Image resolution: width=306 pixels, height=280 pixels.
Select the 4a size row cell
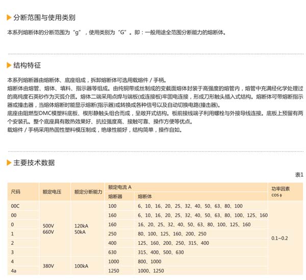click(x=14, y=271)
